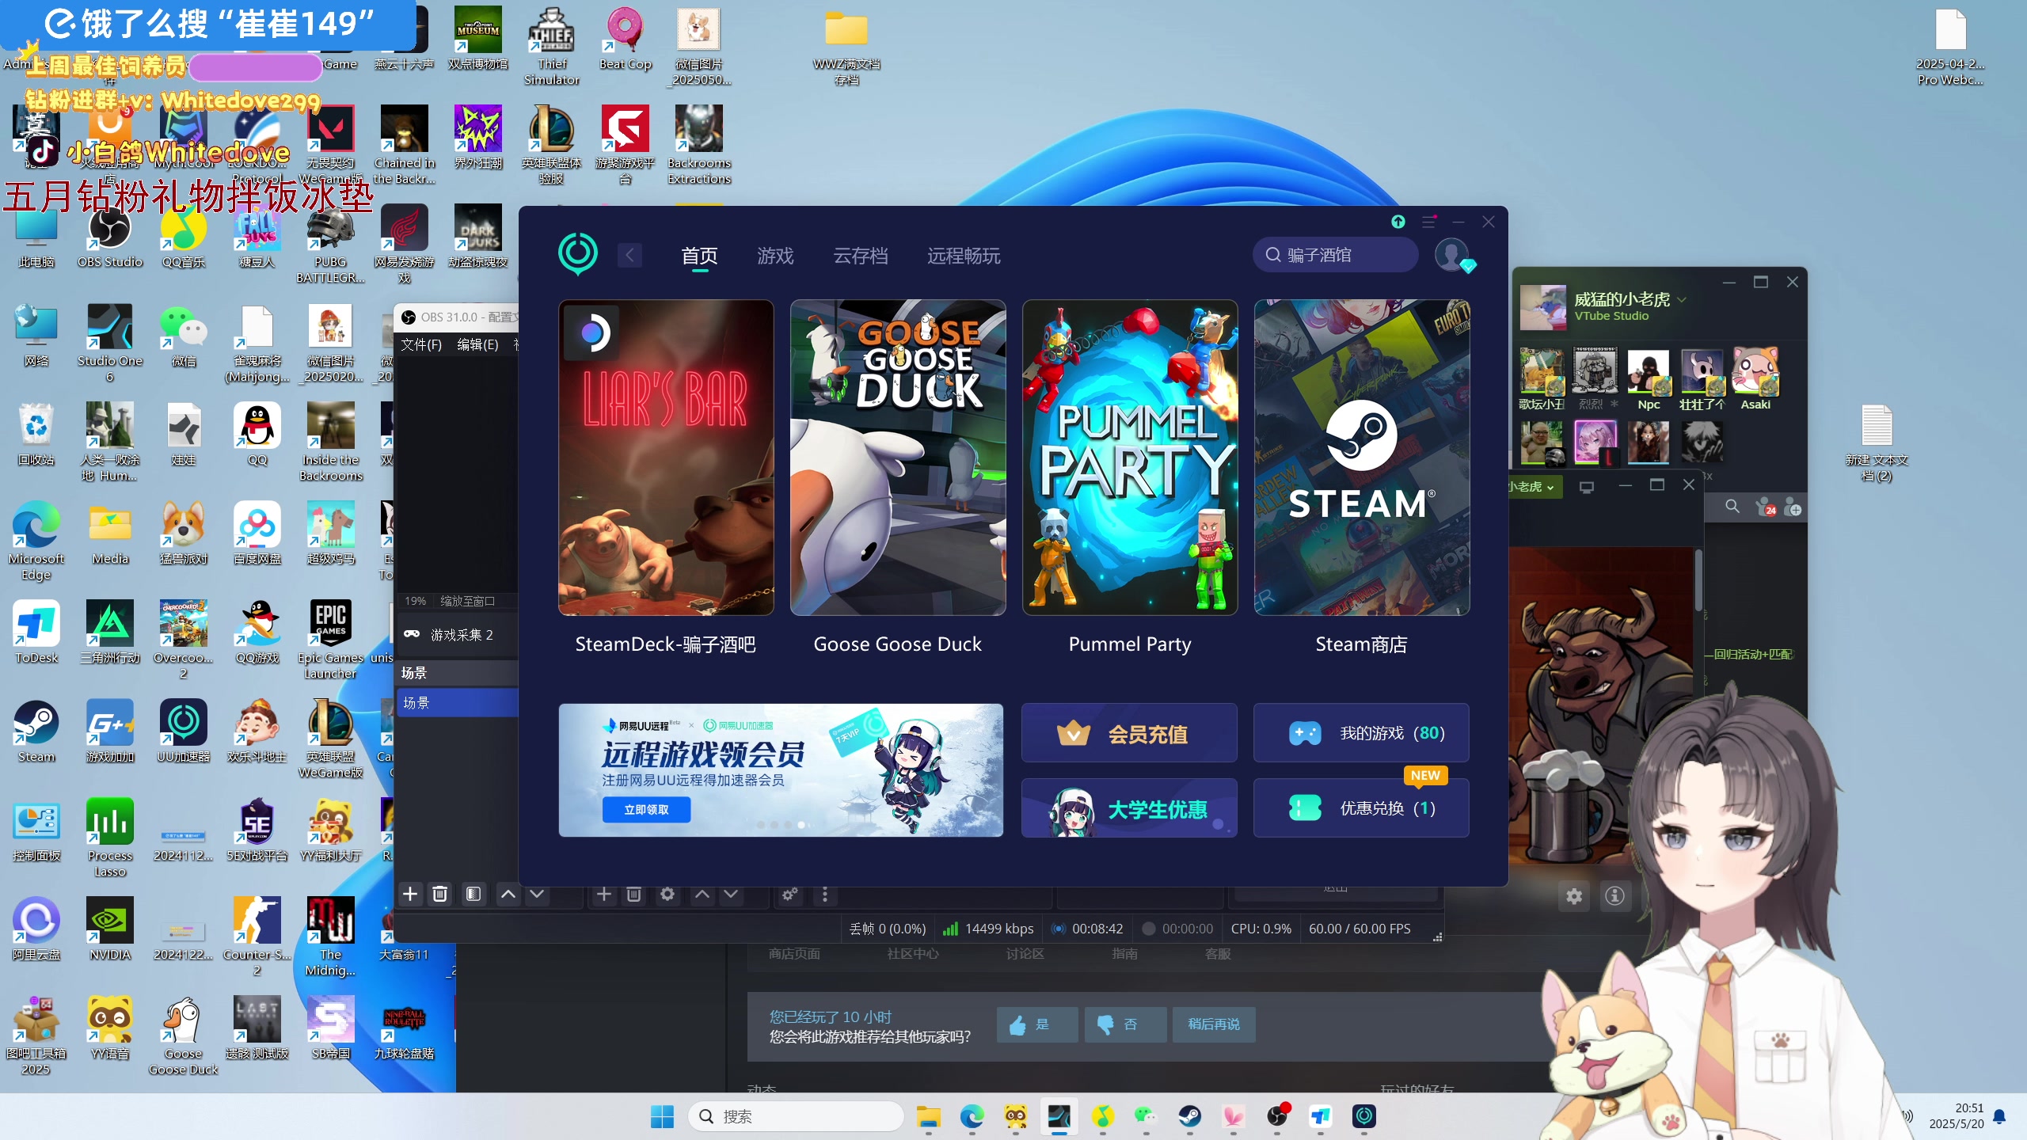
Task: Move the source down in OBS
Action: tap(731, 894)
